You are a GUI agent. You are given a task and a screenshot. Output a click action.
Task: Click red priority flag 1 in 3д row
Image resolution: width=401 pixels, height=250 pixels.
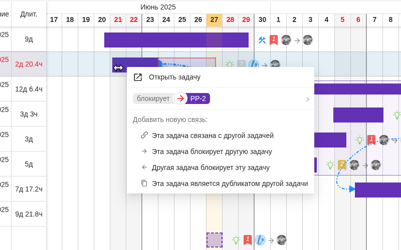click(371, 140)
